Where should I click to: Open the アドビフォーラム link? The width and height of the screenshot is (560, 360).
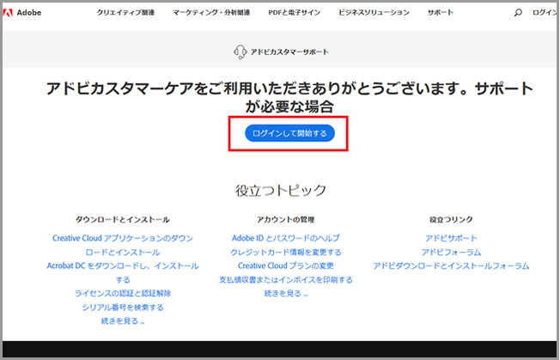click(451, 252)
